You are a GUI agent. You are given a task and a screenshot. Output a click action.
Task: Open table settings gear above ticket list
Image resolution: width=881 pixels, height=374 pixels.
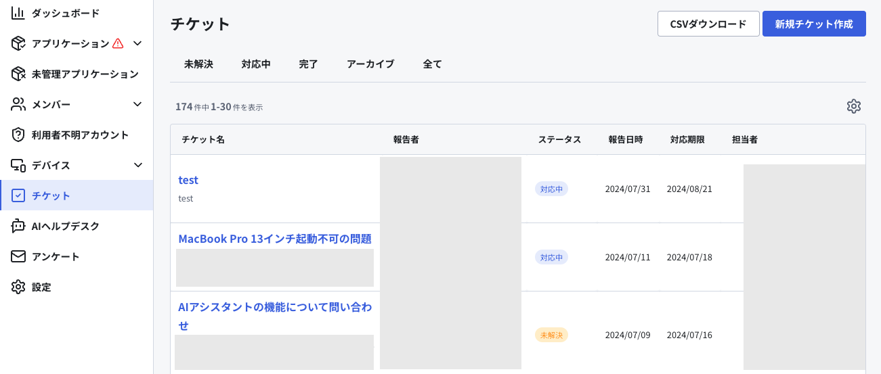coord(853,106)
